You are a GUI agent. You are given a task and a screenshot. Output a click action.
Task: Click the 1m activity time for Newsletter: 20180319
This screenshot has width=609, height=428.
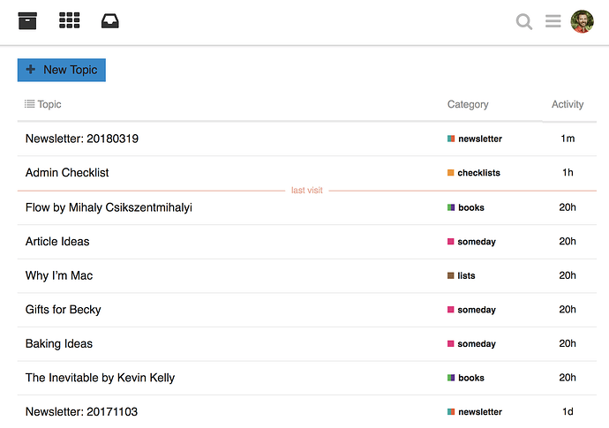pyautogui.click(x=568, y=139)
